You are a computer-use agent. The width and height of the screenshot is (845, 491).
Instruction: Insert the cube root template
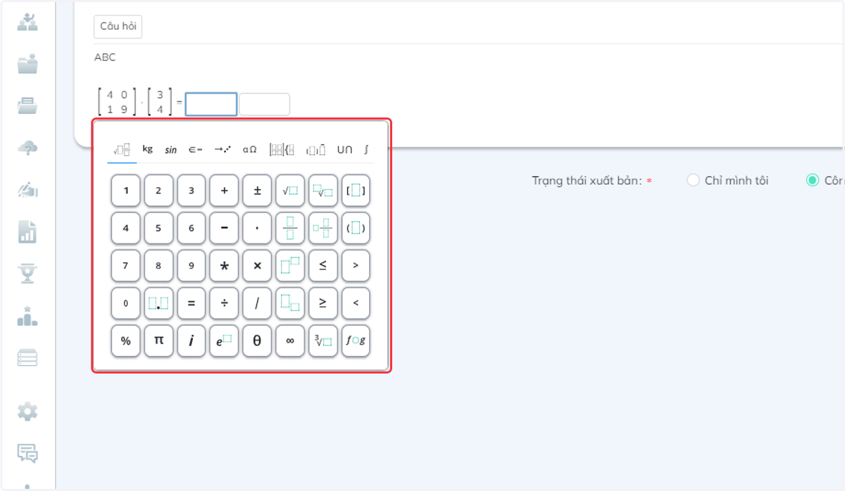(x=323, y=341)
